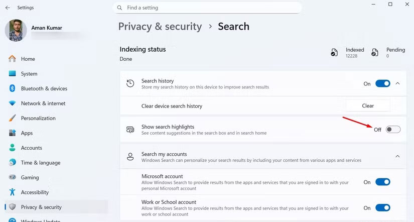Screen dimensions: 414x222
Task: Click the Show search highlights icon
Action: (130, 130)
